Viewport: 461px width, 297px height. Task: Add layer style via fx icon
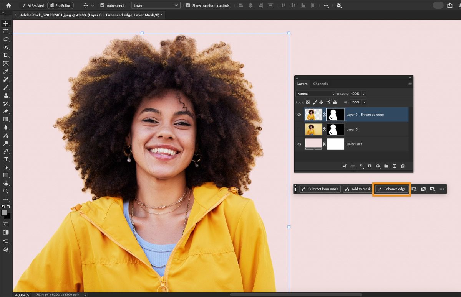pos(361,166)
